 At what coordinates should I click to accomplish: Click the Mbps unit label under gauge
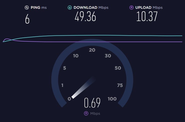95,113
